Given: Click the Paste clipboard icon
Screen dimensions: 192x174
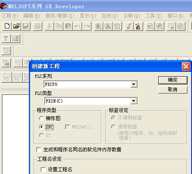Looking at the screenshot, I should [x=68, y=26].
